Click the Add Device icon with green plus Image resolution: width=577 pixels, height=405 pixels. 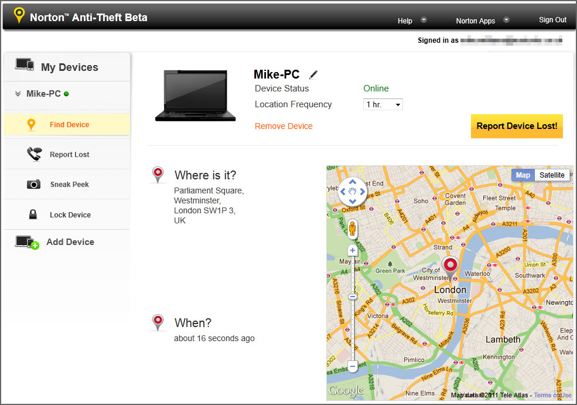click(x=27, y=242)
